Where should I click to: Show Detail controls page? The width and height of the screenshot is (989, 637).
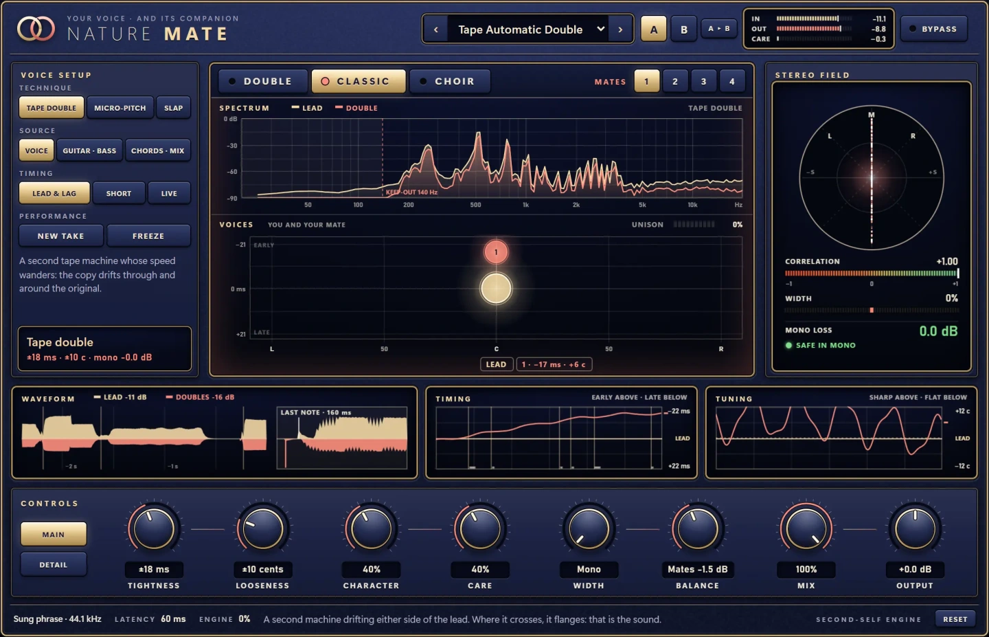[54, 564]
